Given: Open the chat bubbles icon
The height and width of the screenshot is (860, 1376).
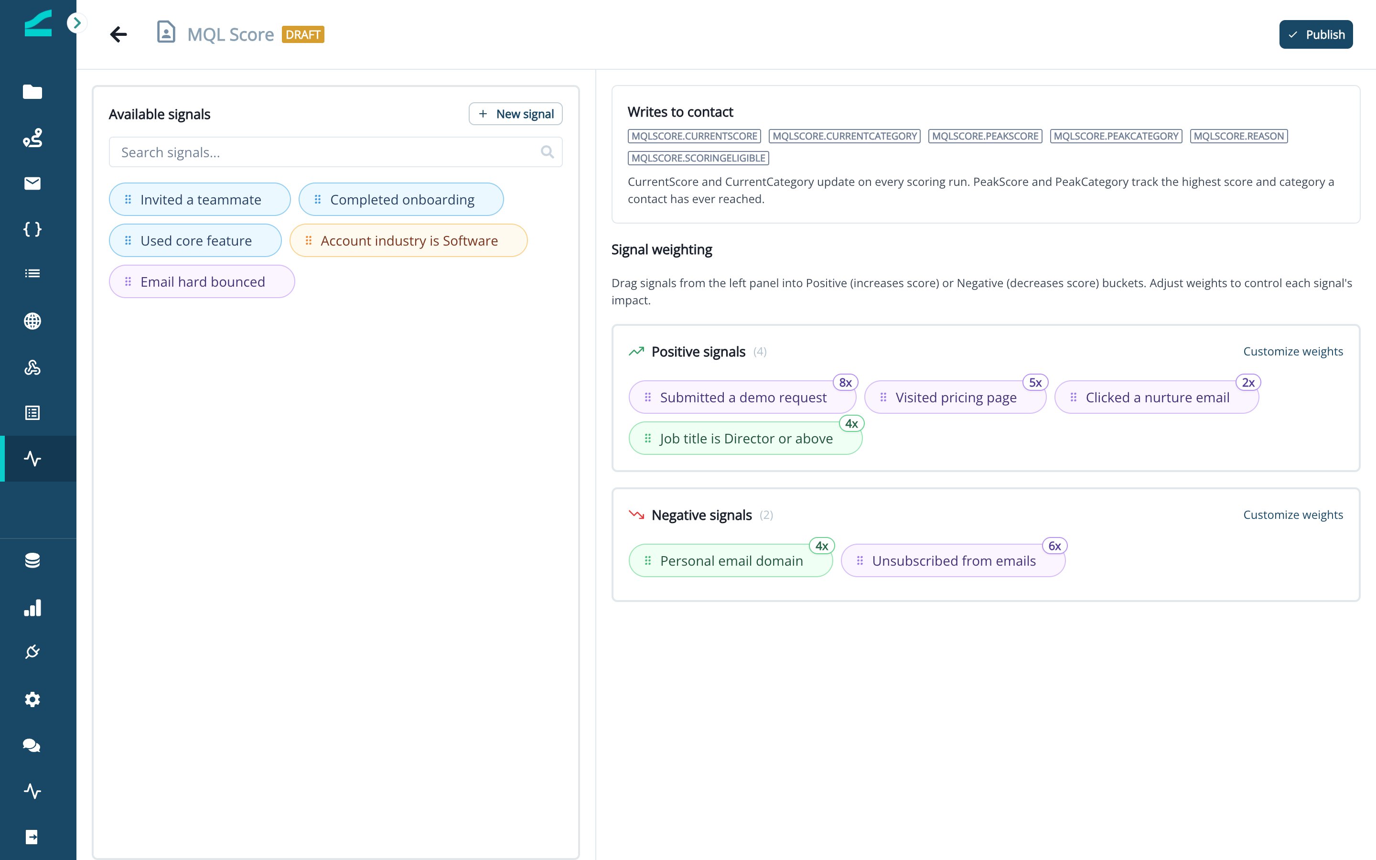Looking at the screenshot, I should click(31, 745).
